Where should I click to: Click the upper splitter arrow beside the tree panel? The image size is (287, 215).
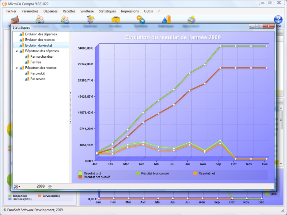point(70,93)
